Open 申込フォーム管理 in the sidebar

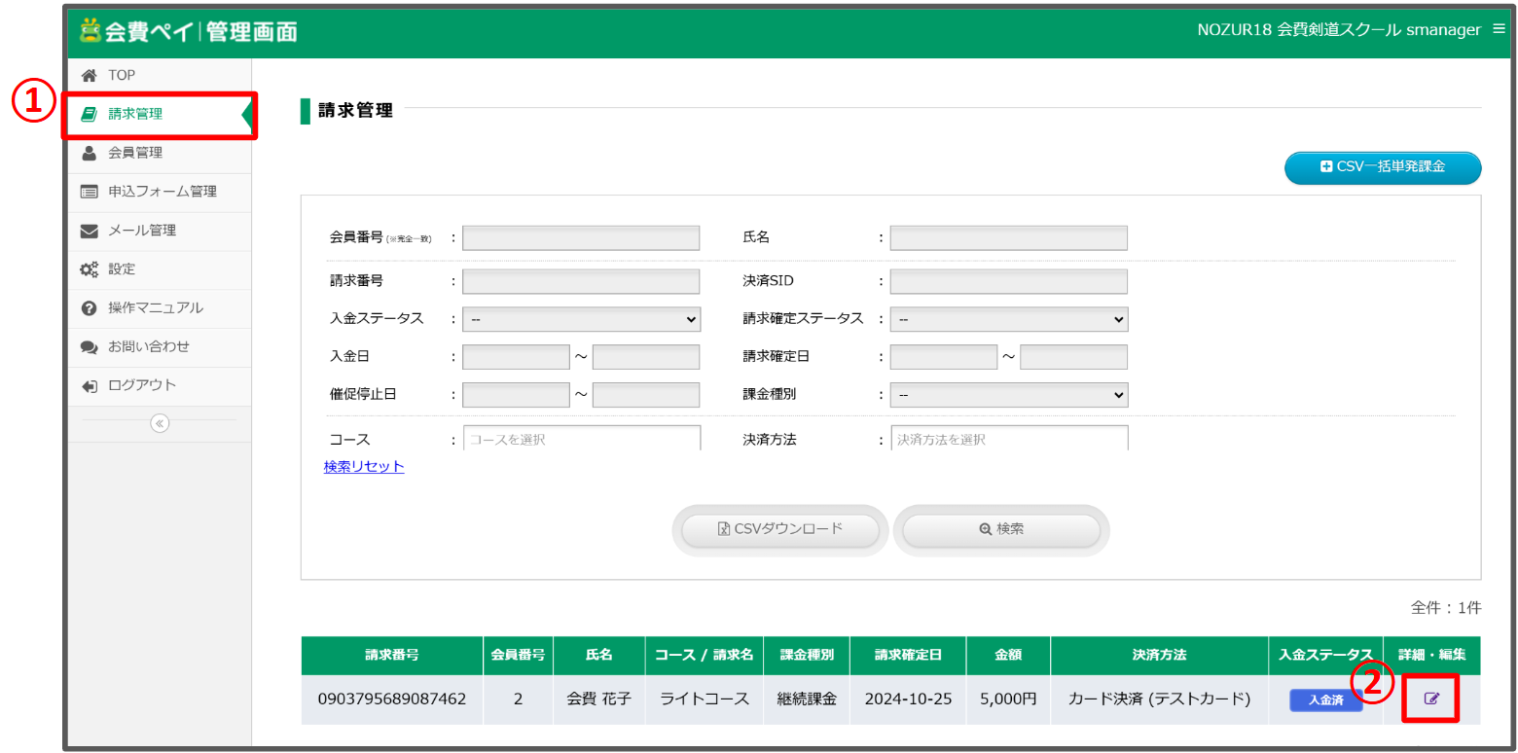click(x=162, y=192)
